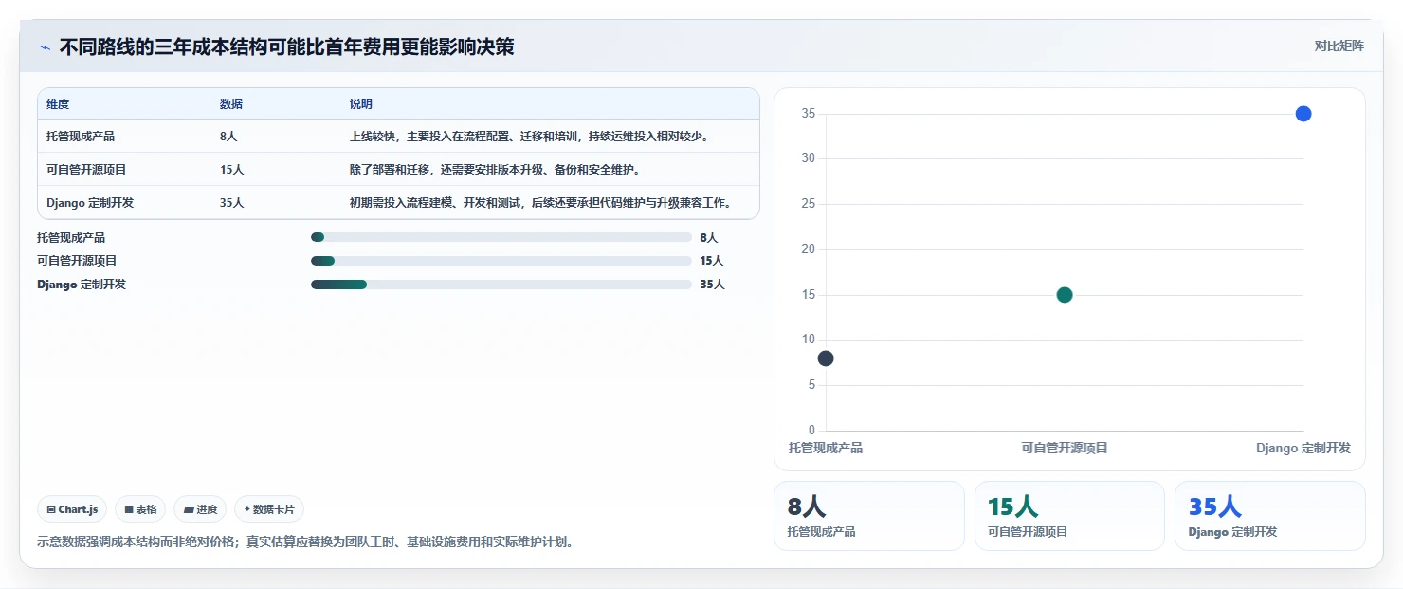The height and width of the screenshot is (589, 1403).
Task: Click the 35人 data card
Action: click(1270, 516)
